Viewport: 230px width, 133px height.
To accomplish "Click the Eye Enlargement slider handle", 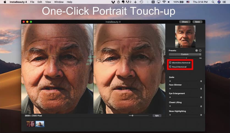I will tap(170, 97).
